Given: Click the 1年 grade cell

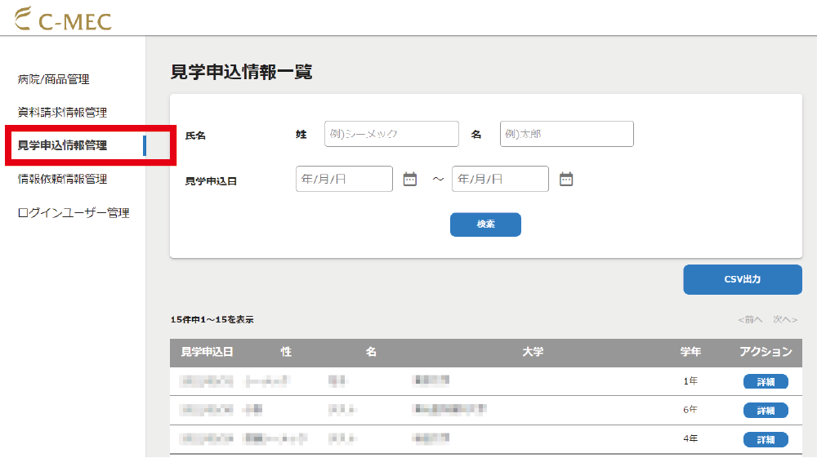Looking at the screenshot, I should click(690, 381).
